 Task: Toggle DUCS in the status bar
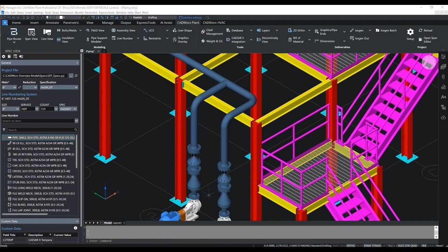tap(401, 246)
